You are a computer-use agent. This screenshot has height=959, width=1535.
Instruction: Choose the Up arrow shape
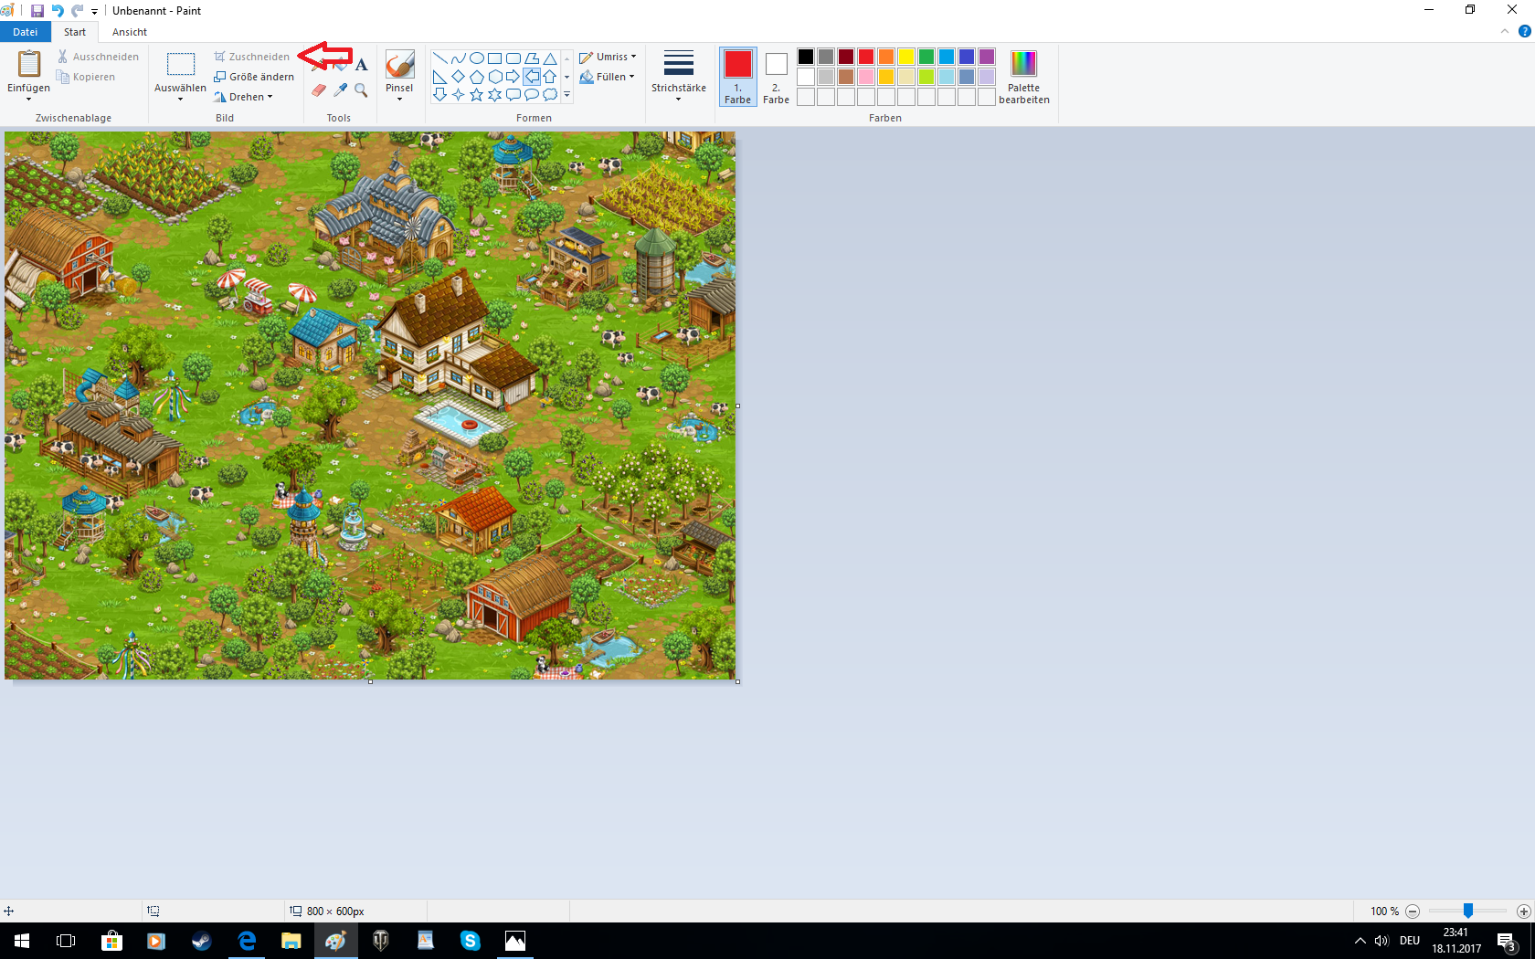point(550,77)
